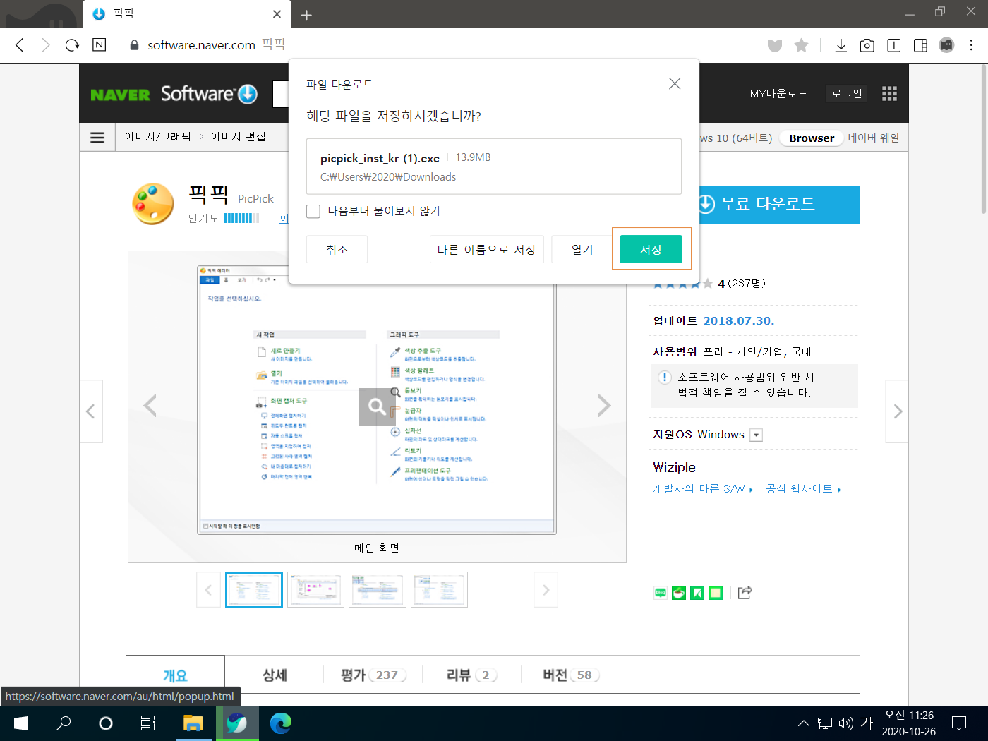
Task: Share via the Naver Blog icon
Action: click(x=661, y=593)
